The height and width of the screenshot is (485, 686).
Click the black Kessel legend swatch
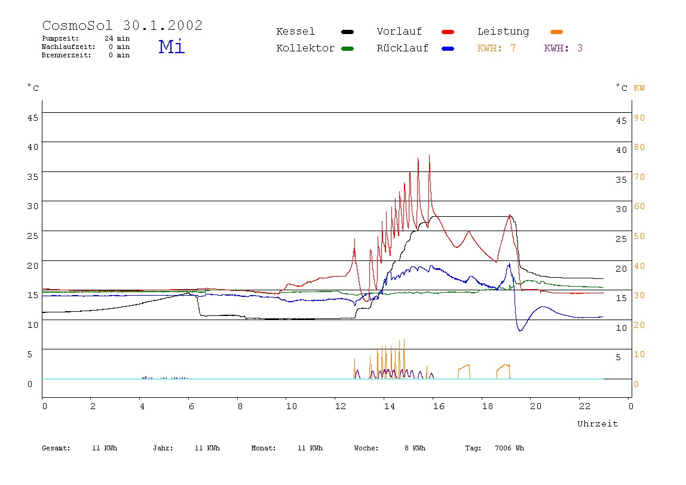[x=347, y=32]
